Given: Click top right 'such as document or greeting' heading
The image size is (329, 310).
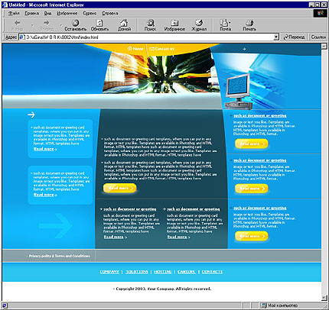Looking at the screenshot, I should pos(260,115).
